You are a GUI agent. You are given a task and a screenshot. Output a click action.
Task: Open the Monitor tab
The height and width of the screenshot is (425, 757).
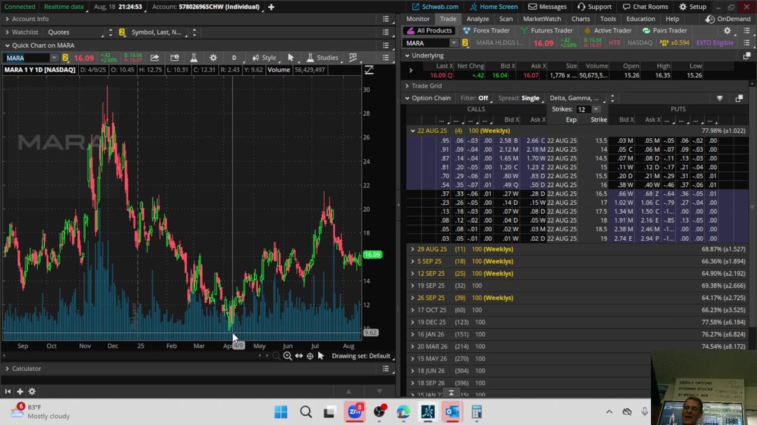[418, 19]
